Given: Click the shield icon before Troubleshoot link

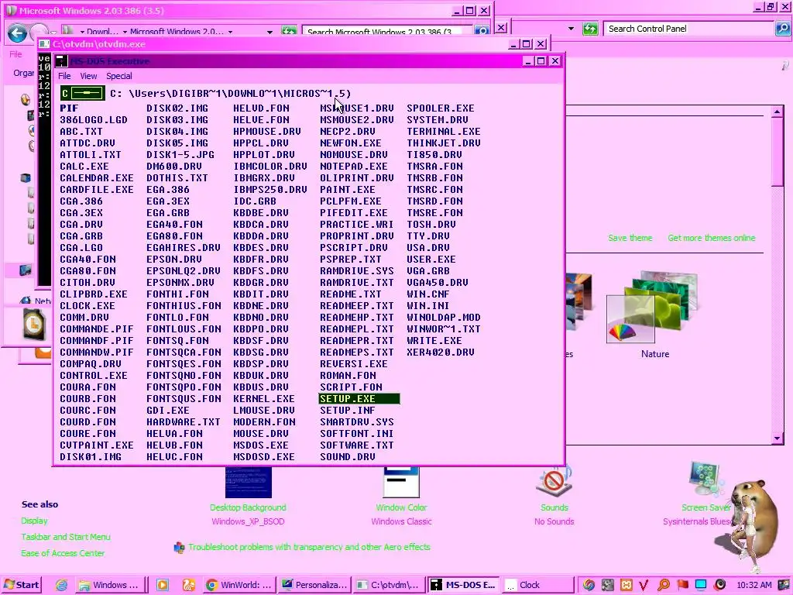Looking at the screenshot, I should click(179, 548).
